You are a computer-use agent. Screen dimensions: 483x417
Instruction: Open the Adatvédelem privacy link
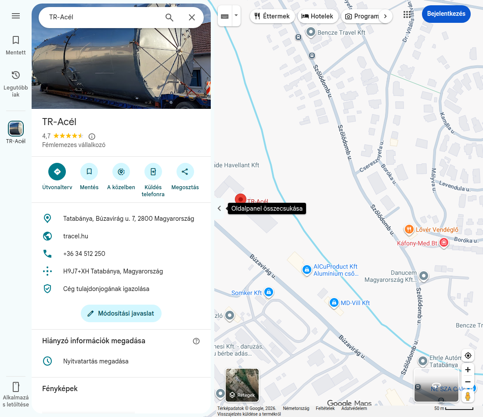pos(354,408)
